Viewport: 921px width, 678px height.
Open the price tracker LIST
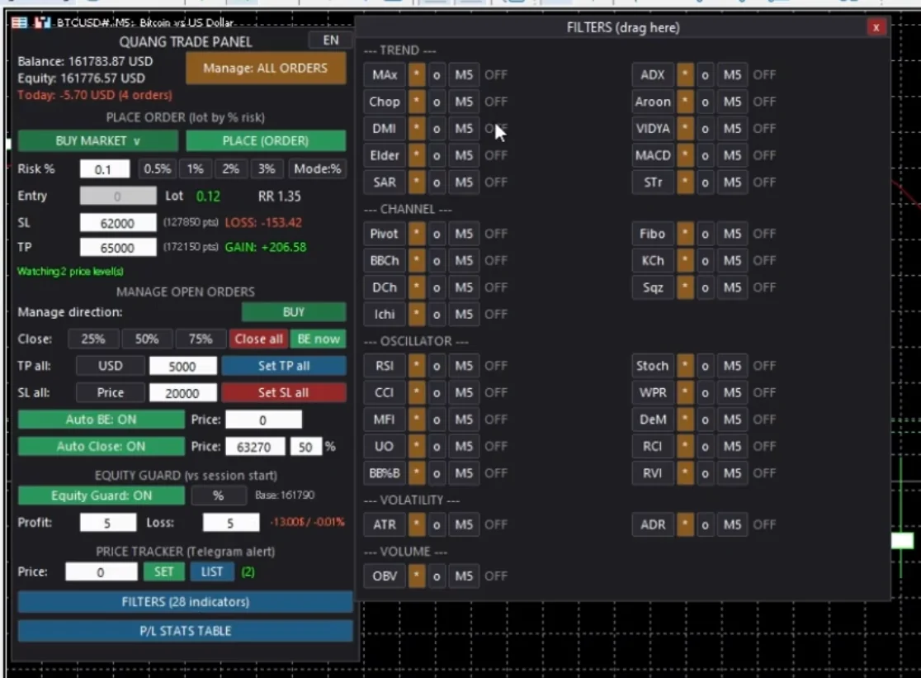[x=212, y=572]
